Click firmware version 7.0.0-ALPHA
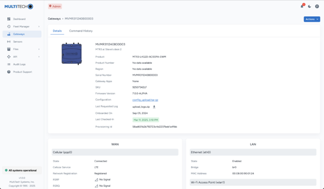 point(140,94)
